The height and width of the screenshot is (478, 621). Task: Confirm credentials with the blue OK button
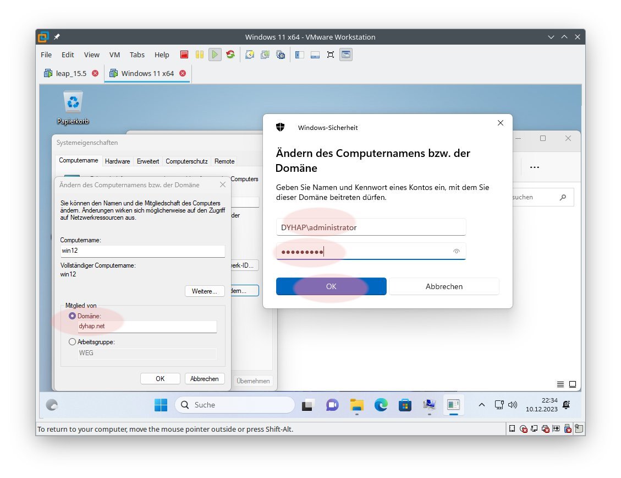point(331,286)
